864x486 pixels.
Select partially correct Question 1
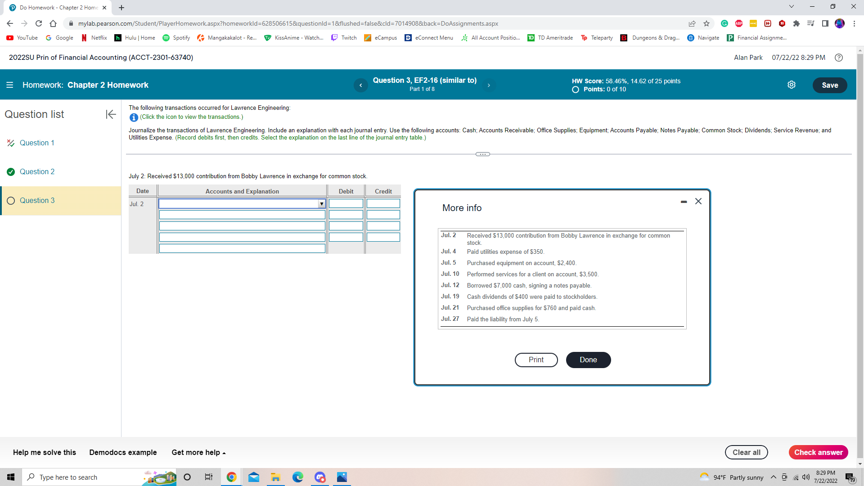pos(37,143)
